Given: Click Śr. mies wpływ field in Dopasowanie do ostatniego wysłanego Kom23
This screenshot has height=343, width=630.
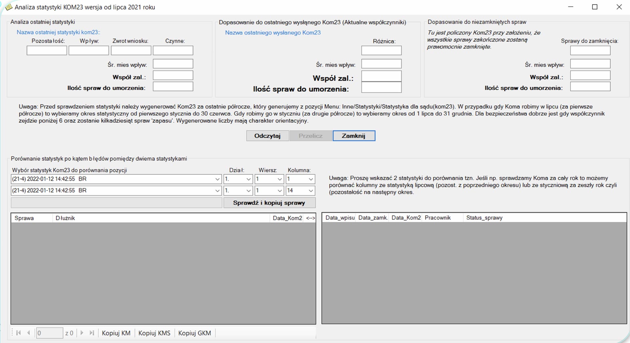Looking at the screenshot, I should 381,64.
